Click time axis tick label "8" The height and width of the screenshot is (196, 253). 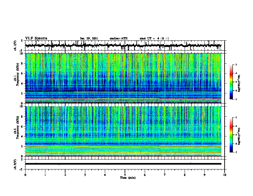[185, 175]
